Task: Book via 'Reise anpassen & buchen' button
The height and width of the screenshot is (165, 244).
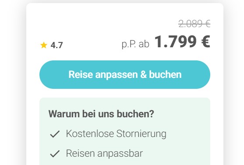Action: [x=125, y=75]
